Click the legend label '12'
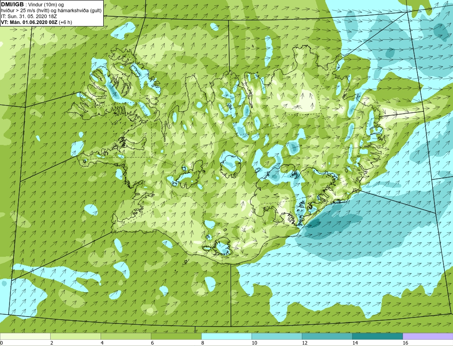 coord(305,343)
